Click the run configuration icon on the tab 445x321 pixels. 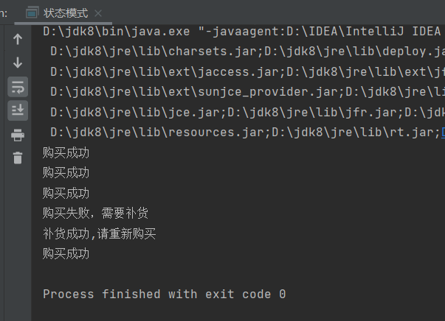(x=32, y=13)
